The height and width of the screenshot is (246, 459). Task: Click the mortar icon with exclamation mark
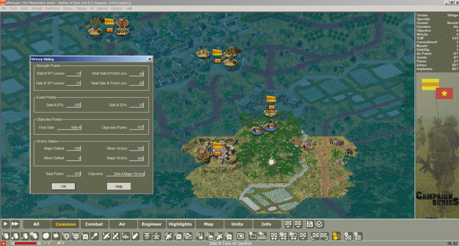(x=116, y=236)
